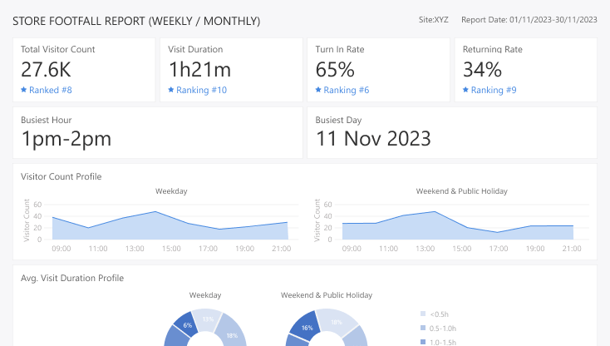Click the Turn In Rate label
This screenshot has height=346, width=610.
coord(340,49)
